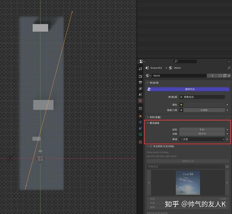Open the checkered Texture properties tab
Screen dimensions: 232x214
[x=140, y=142]
